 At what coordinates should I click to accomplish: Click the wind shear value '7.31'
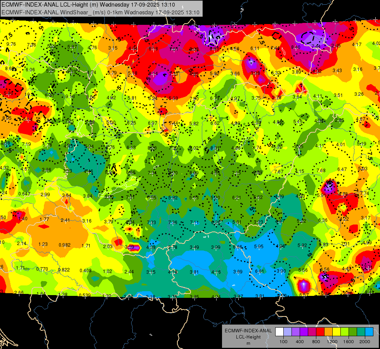point(345,244)
